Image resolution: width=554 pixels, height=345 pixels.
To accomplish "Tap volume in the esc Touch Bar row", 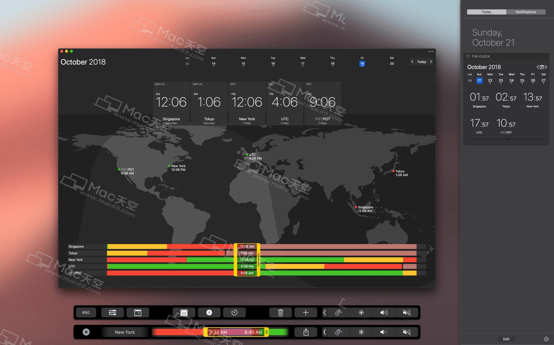I will pos(384,312).
